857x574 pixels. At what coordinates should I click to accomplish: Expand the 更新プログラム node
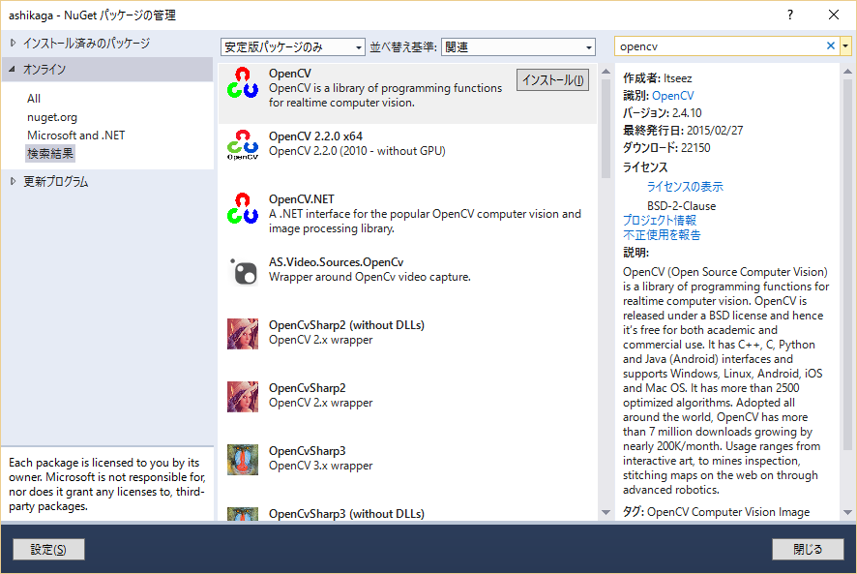[x=14, y=181]
